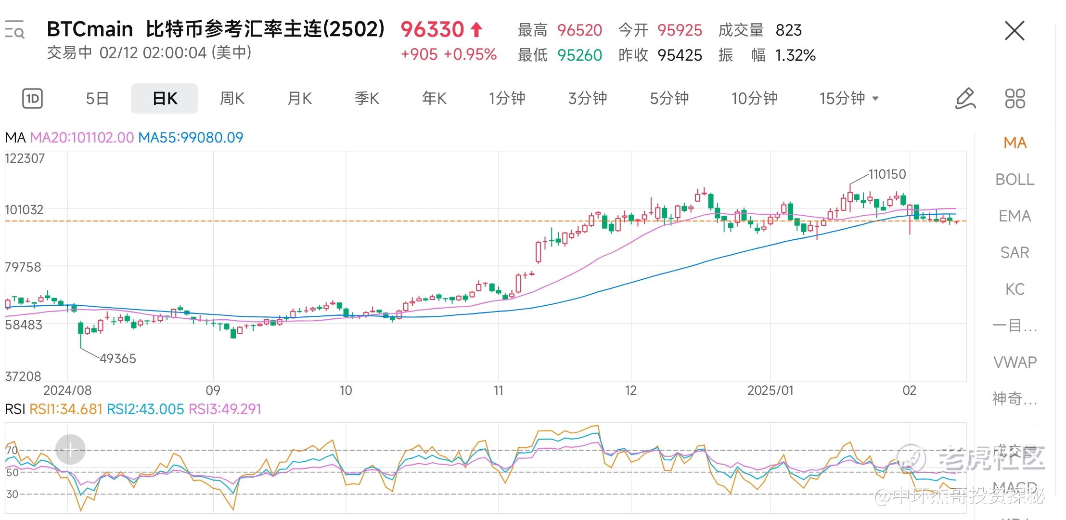Select the VWAP indicator option
Screen dimensions: 1066x520
click(x=1015, y=362)
